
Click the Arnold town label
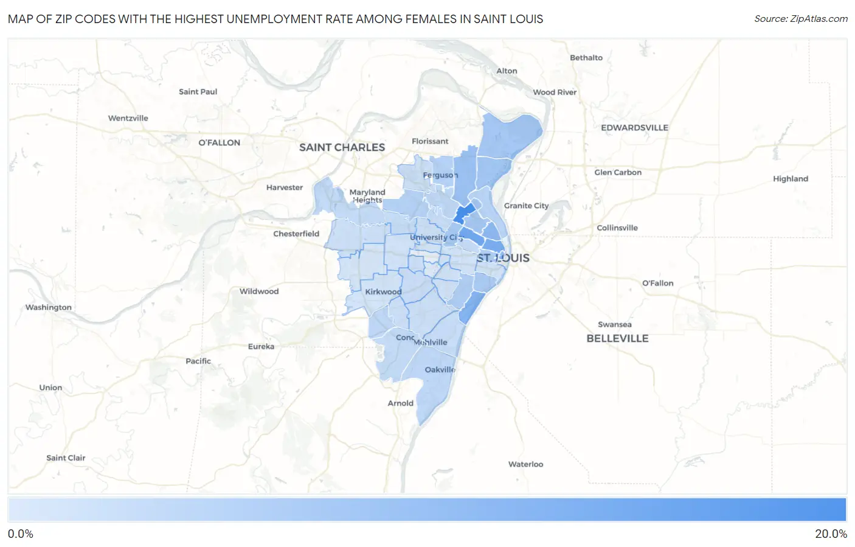[x=401, y=403]
